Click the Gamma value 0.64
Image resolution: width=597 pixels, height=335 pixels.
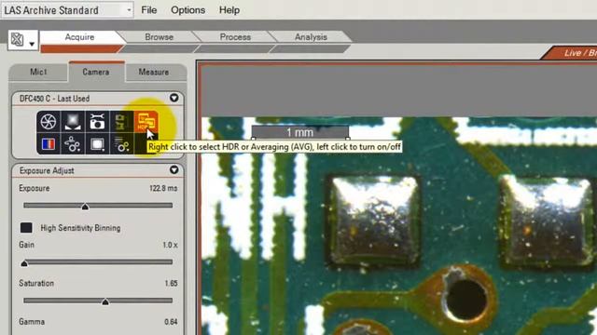pos(171,321)
